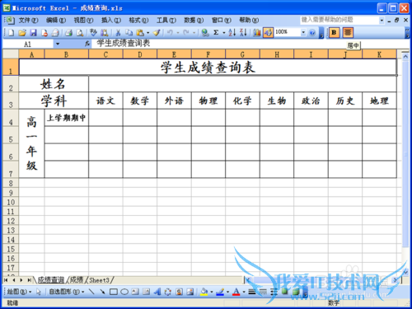Select the 姓名 cell
The height and width of the screenshot is (309, 412).
(54, 84)
